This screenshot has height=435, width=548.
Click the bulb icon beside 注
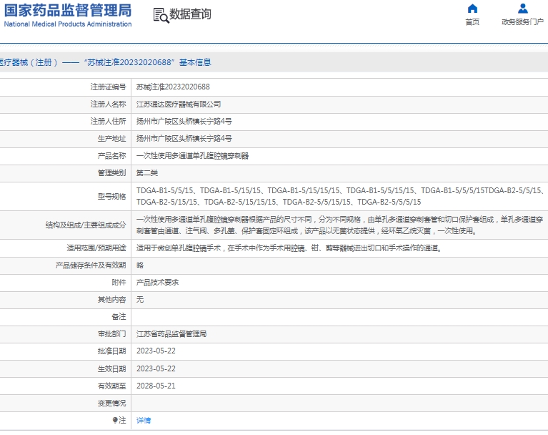(115, 420)
